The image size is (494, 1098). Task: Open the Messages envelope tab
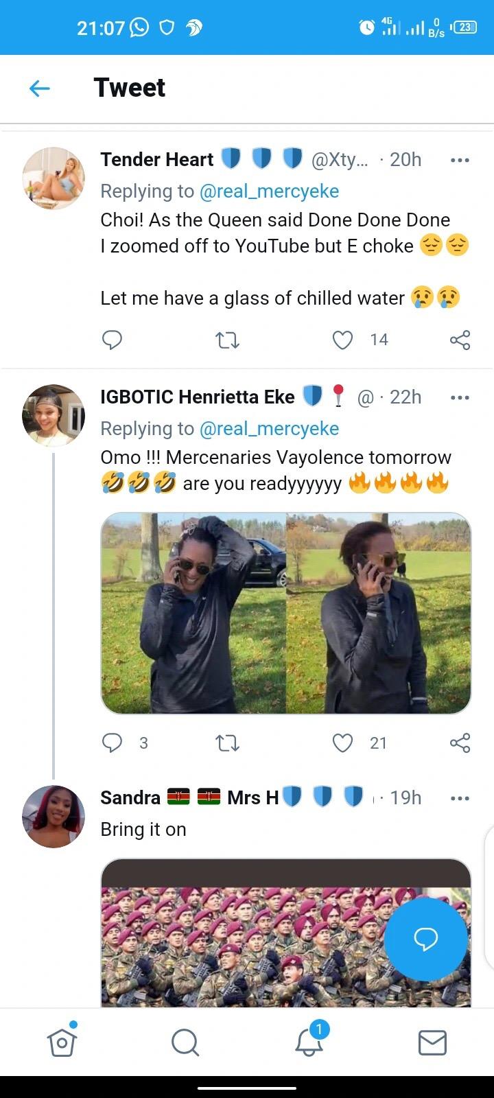pyautogui.click(x=432, y=1043)
